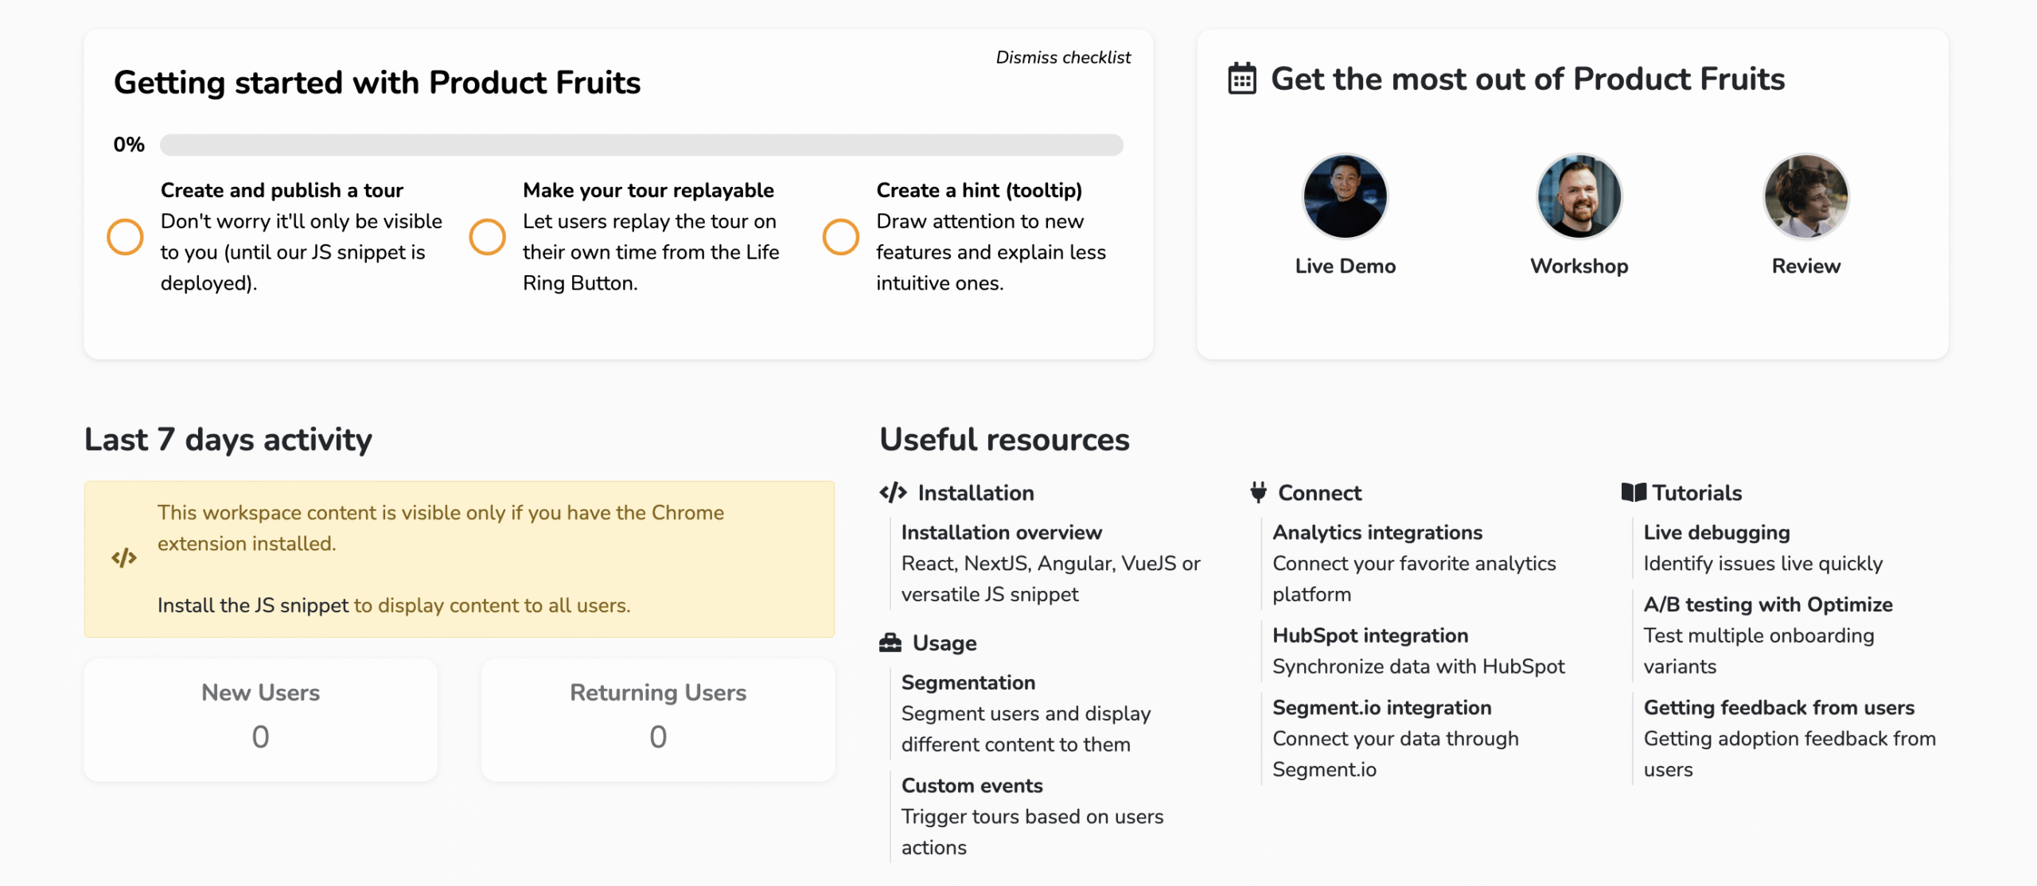Open the Live Demo avatar
This screenshot has width=2037, height=886.
[x=1345, y=196]
